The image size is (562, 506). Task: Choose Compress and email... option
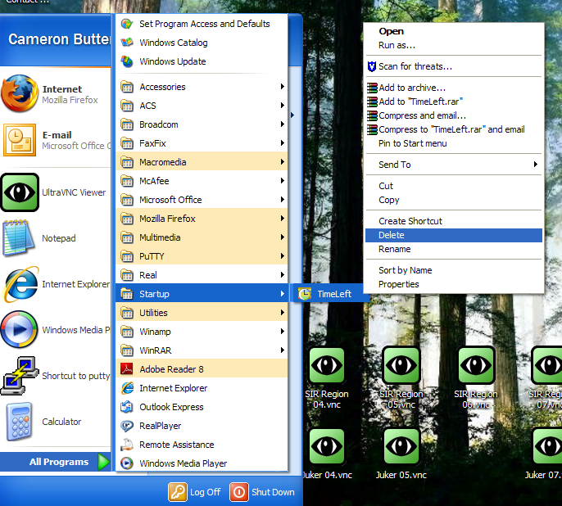pos(453,115)
